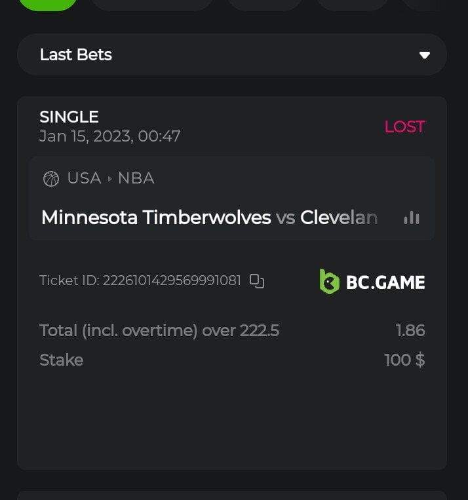Open the Last Bets filter selector
Screen dimensions: 468x500
231,54
